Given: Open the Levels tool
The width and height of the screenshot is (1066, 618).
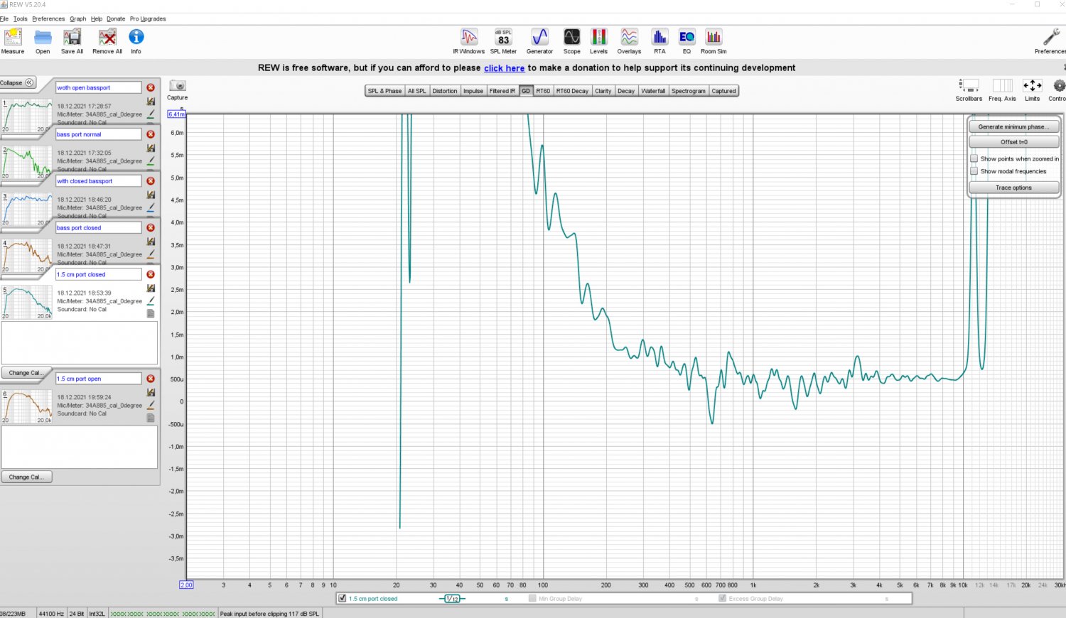Looking at the screenshot, I should coord(599,41).
